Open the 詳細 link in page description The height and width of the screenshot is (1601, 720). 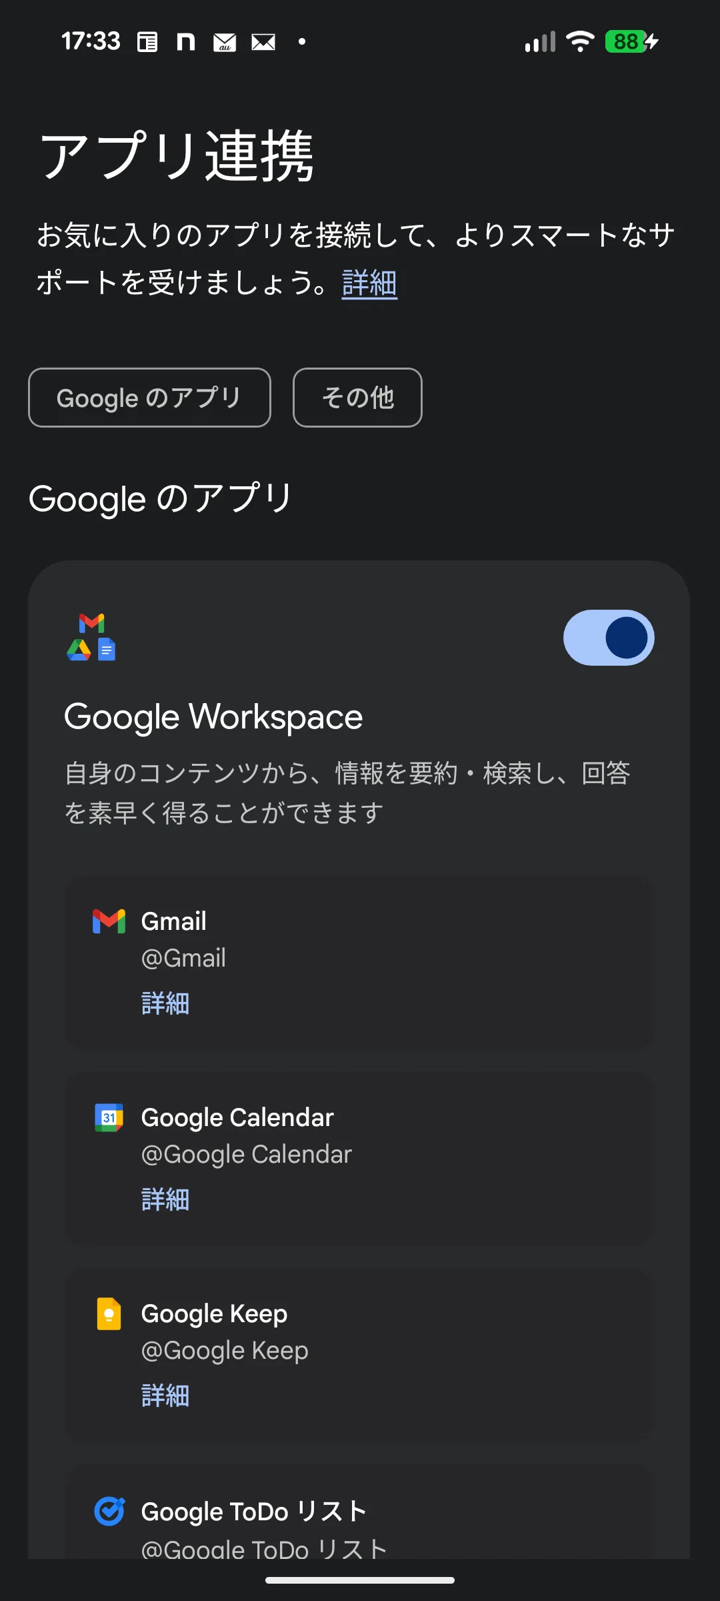(x=369, y=283)
